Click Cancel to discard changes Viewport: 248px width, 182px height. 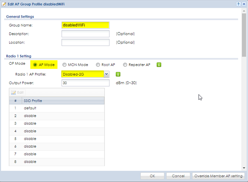point(178,176)
